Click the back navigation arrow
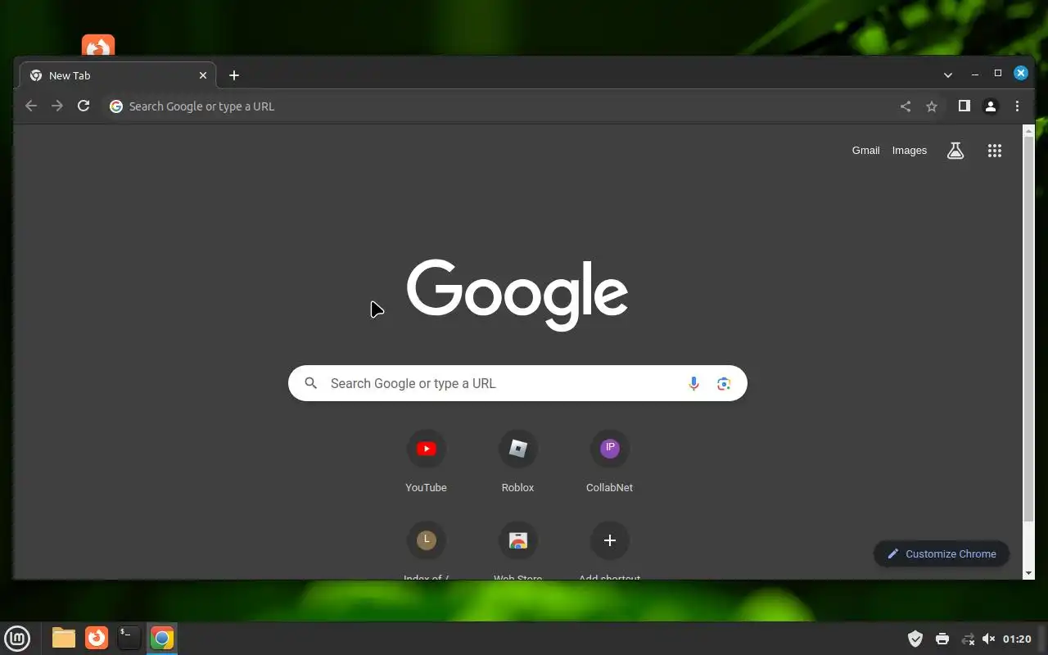The width and height of the screenshot is (1048, 655). tap(31, 106)
